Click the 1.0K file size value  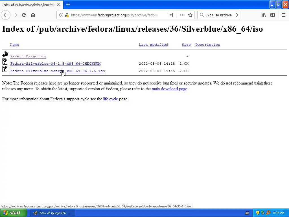point(184,64)
